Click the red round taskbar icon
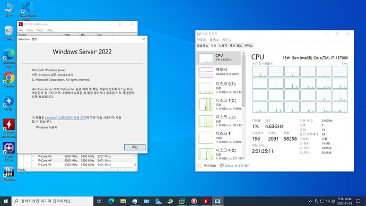 pos(194,201)
